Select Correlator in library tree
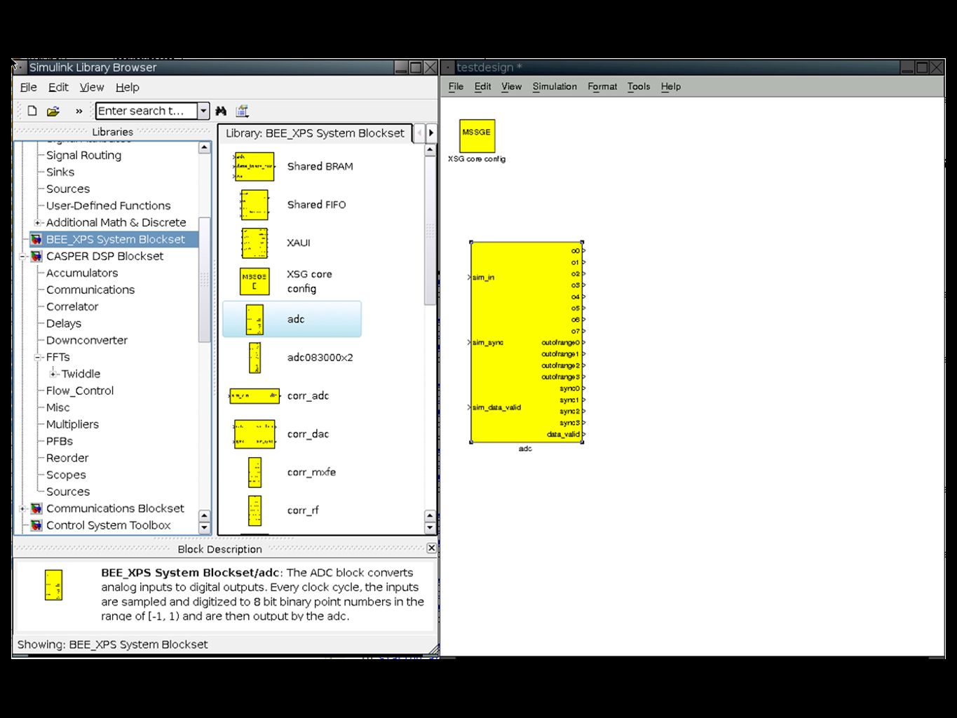957x718 pixels. 72,306
